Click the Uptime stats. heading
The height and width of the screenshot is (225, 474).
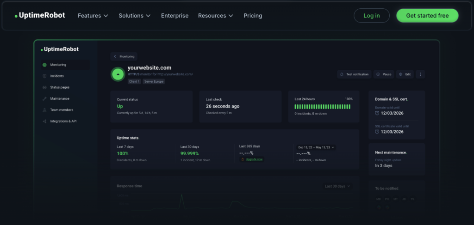pos(128,138)
